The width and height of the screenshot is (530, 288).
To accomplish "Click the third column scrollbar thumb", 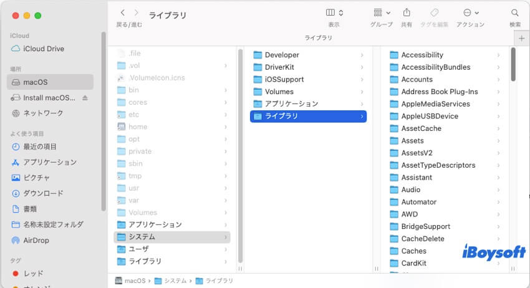I will (x=513, y=64).
